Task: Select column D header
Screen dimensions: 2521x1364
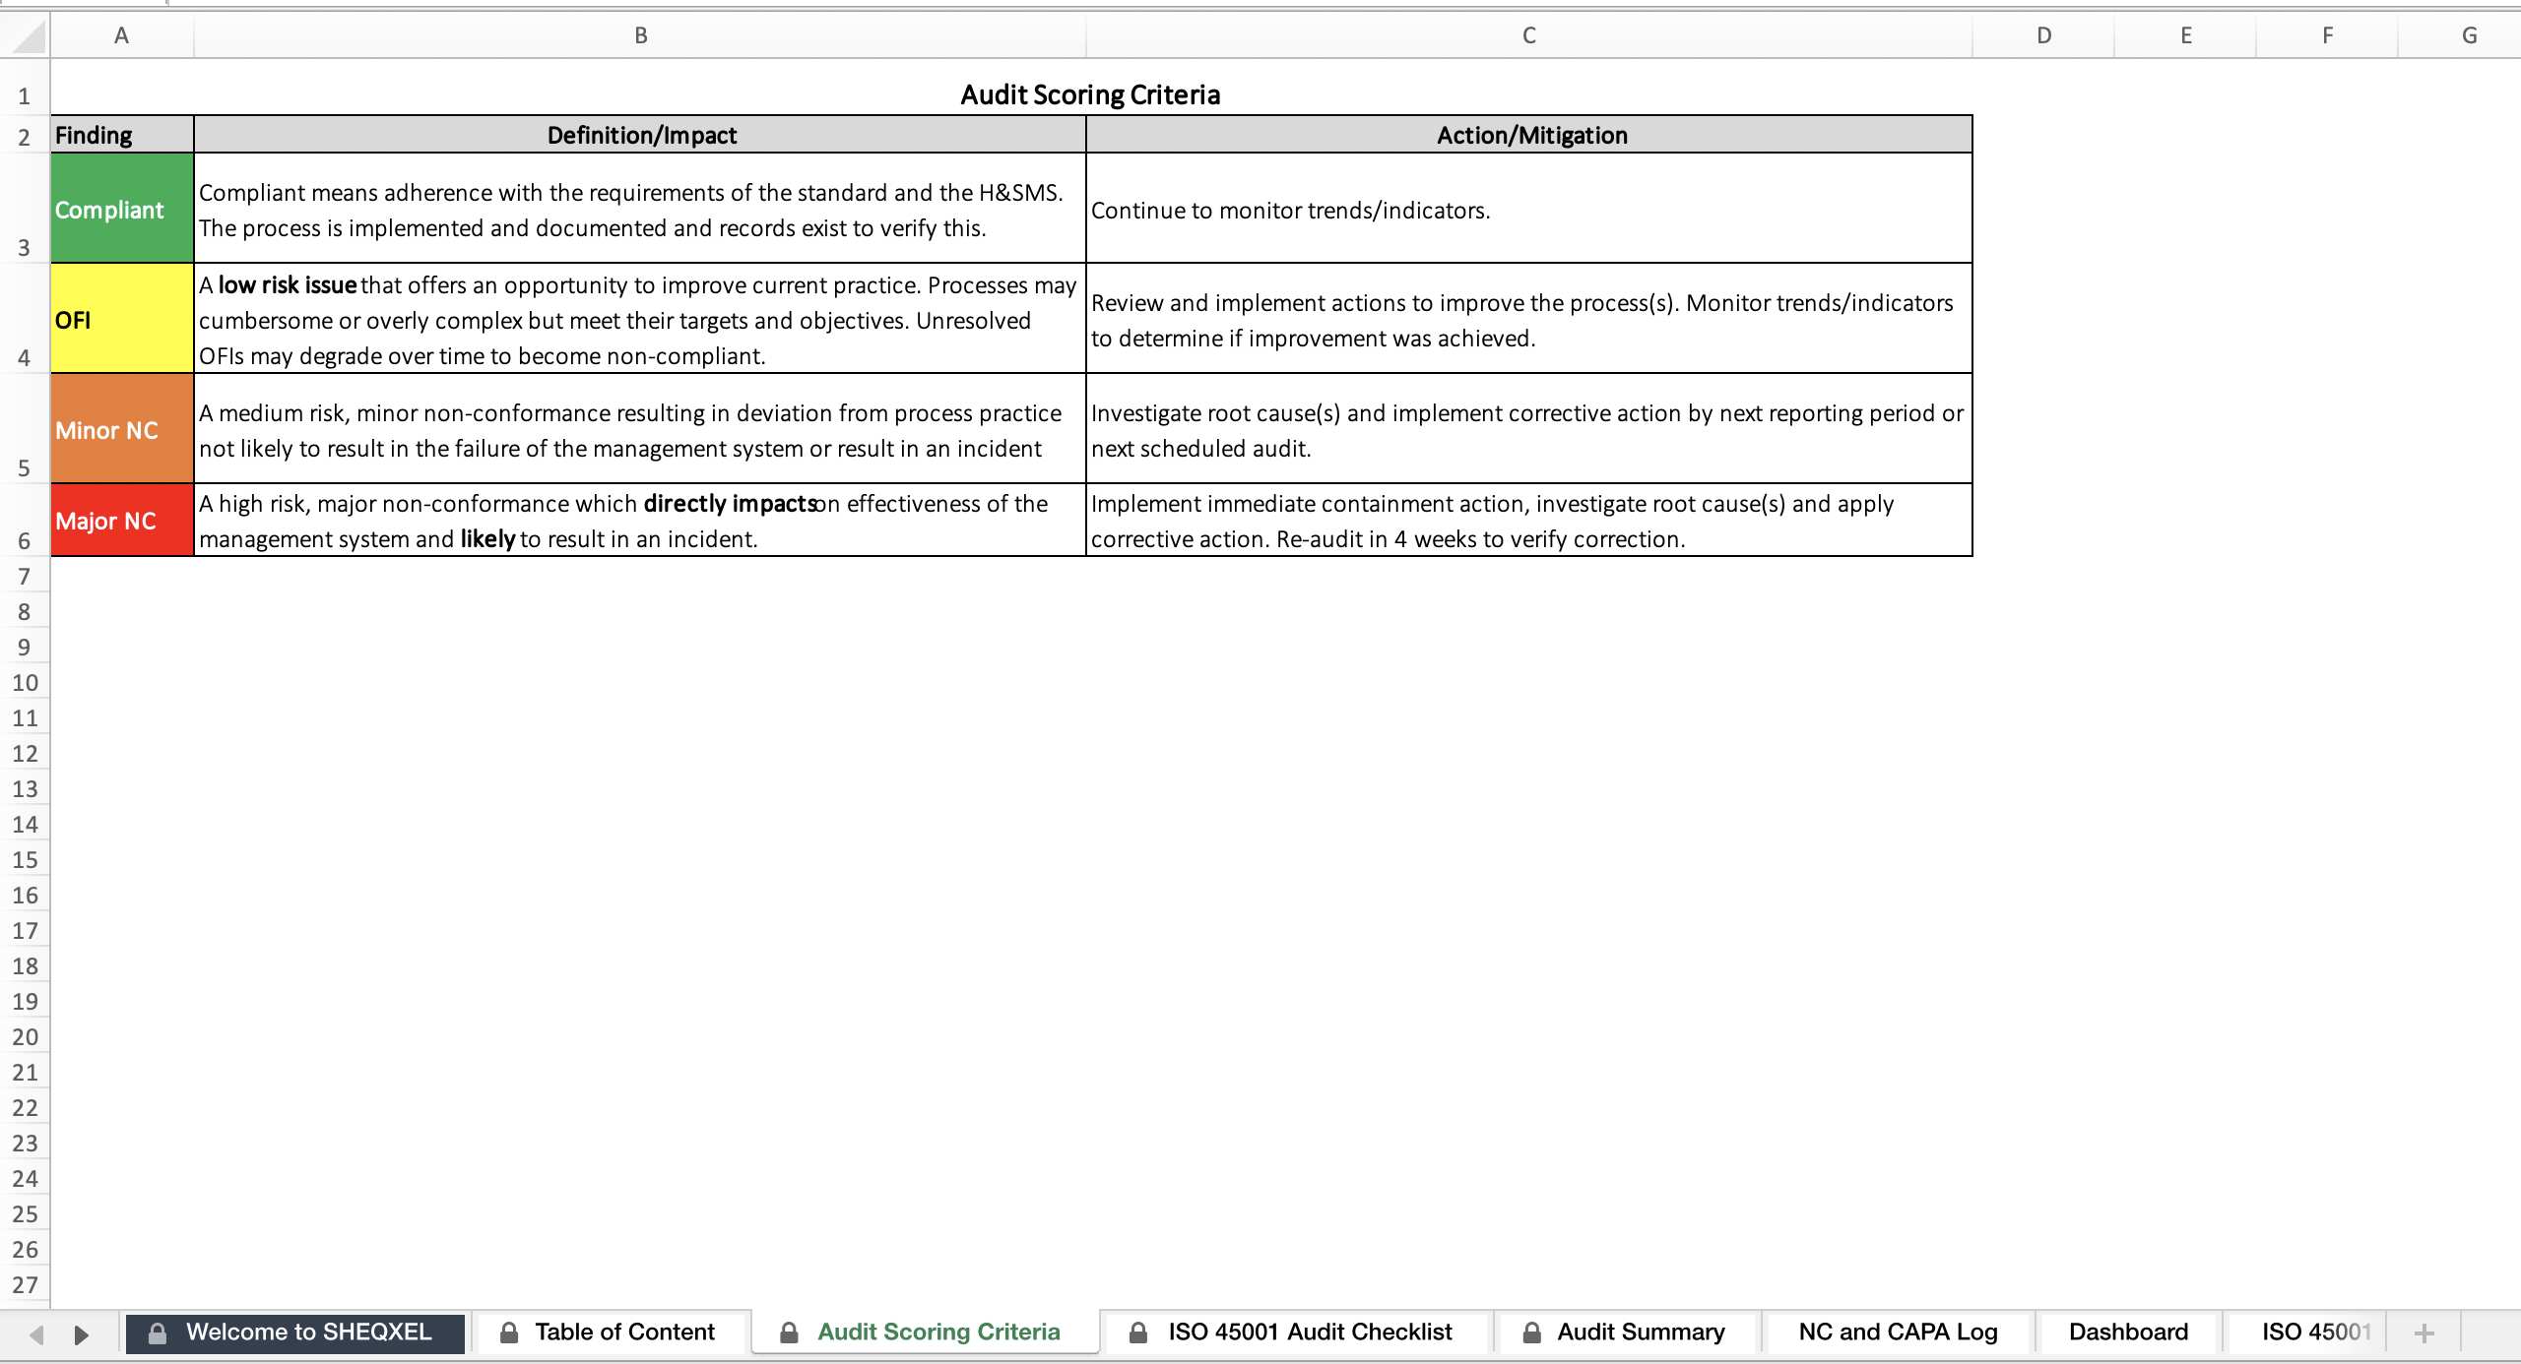Action: [2044, 35]
